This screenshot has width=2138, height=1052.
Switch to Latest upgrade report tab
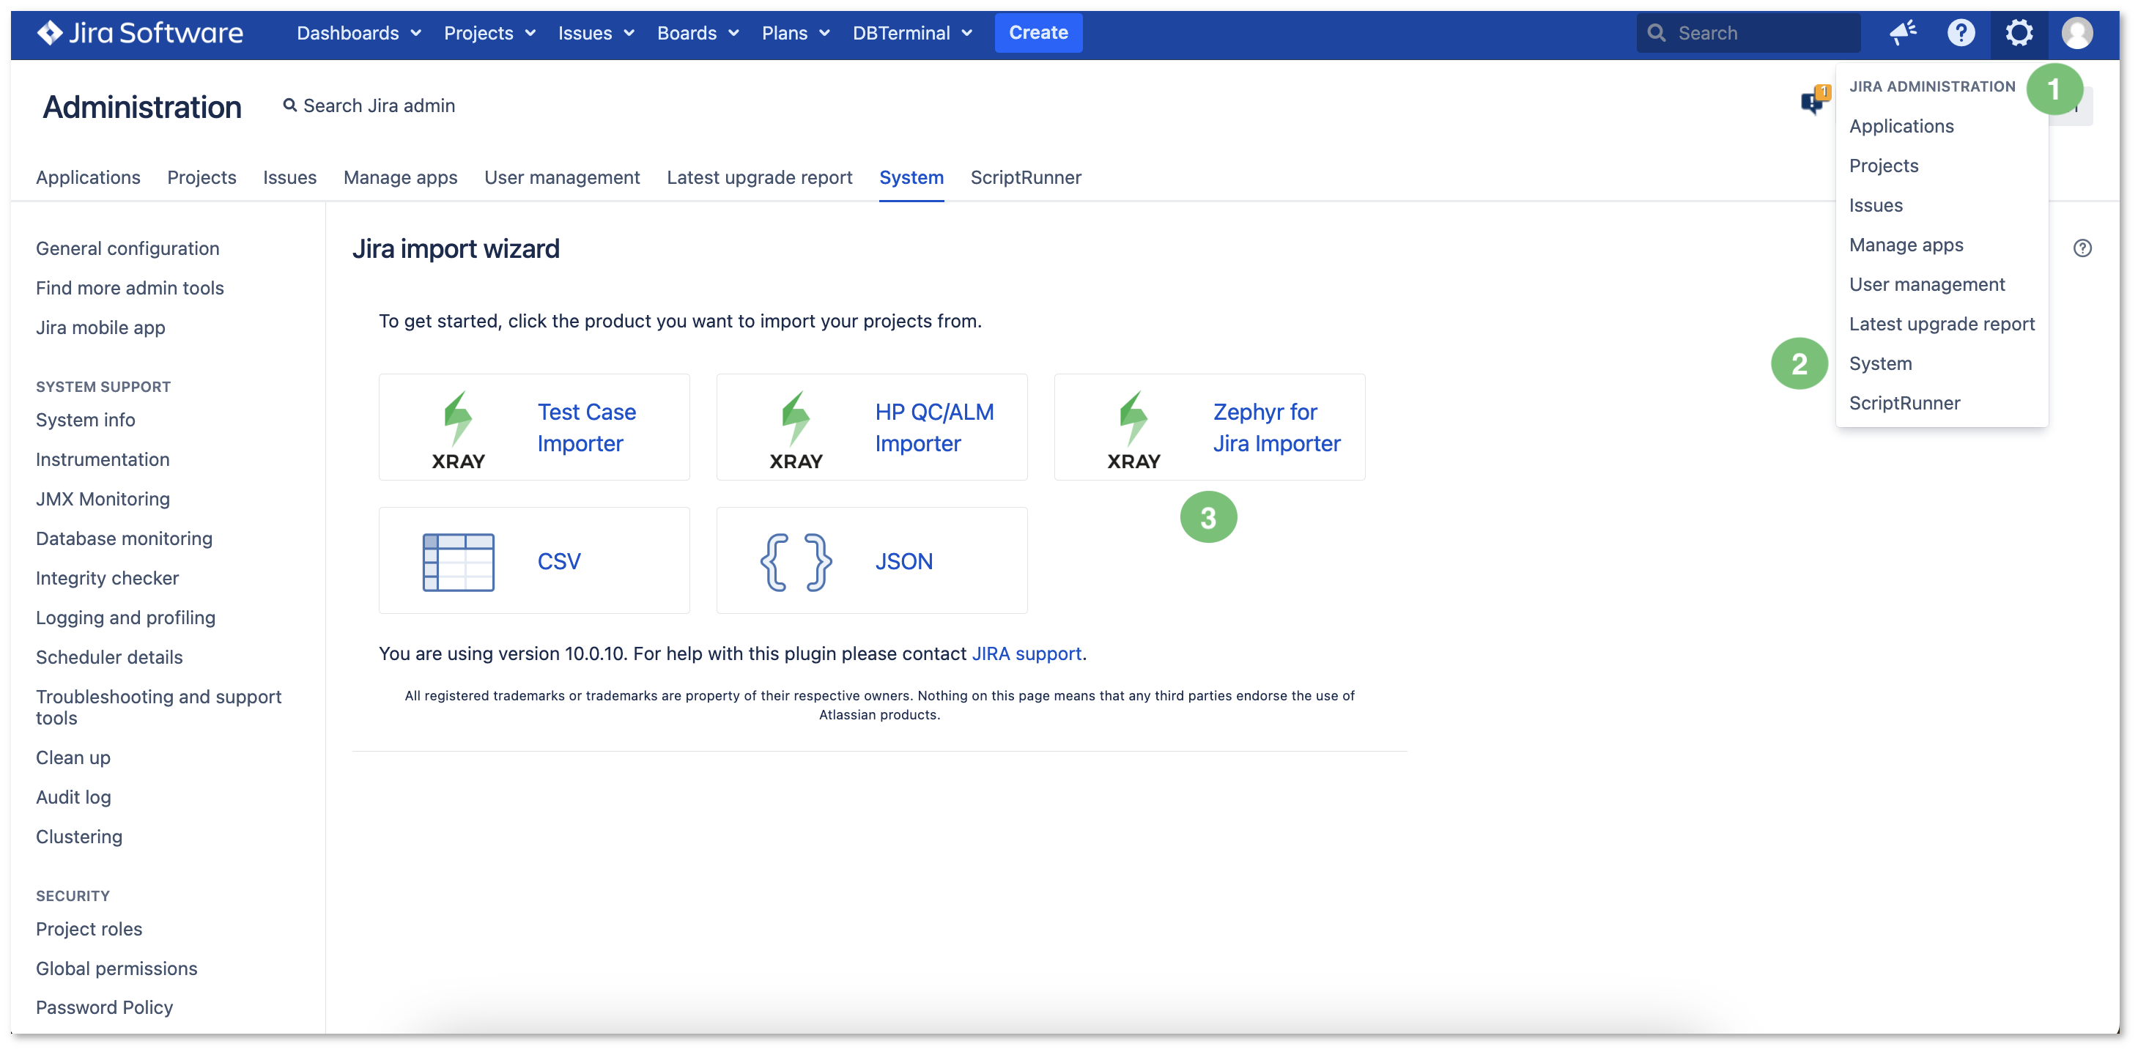coord(759,177)
